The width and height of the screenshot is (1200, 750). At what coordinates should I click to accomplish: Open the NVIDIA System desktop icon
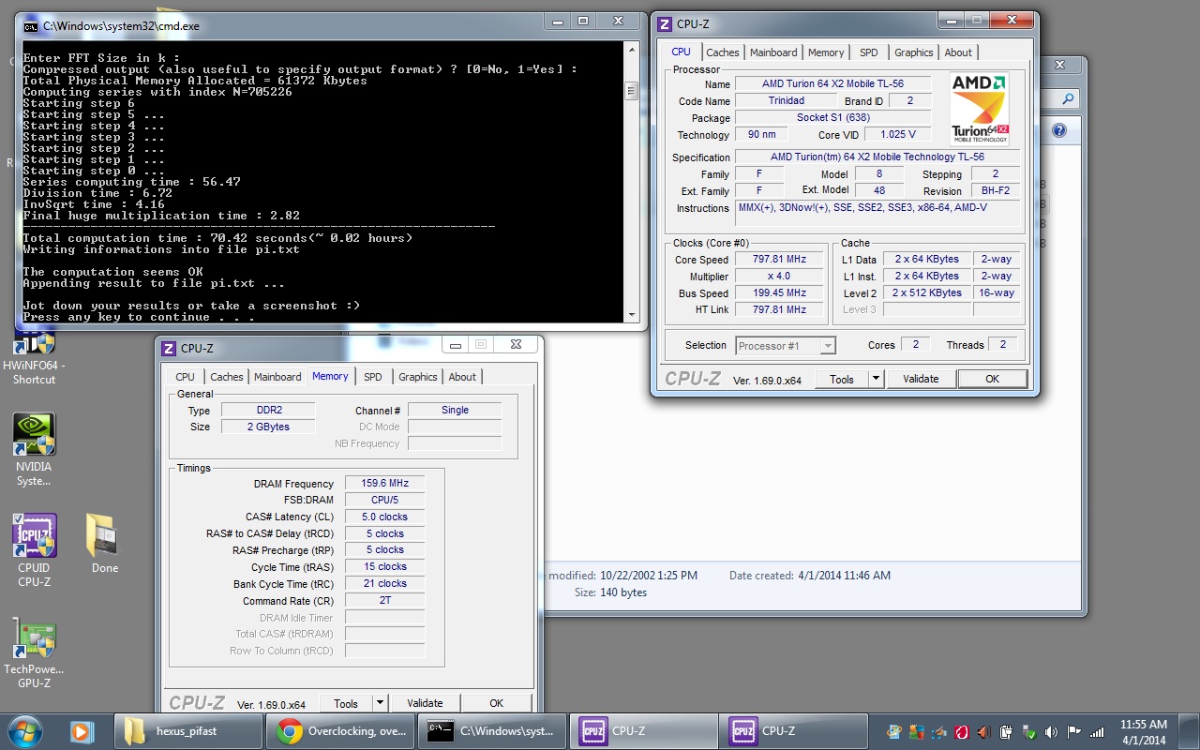pos(34,450)
